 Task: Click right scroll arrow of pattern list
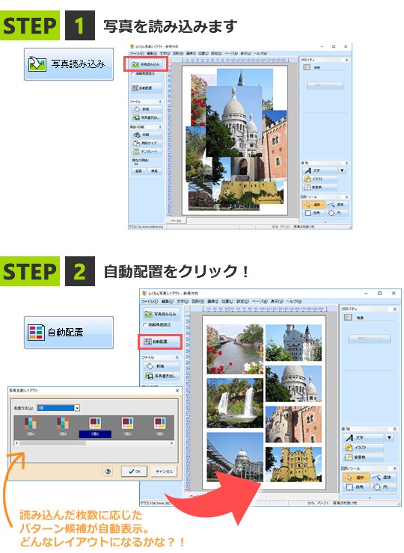click(172, 443)
